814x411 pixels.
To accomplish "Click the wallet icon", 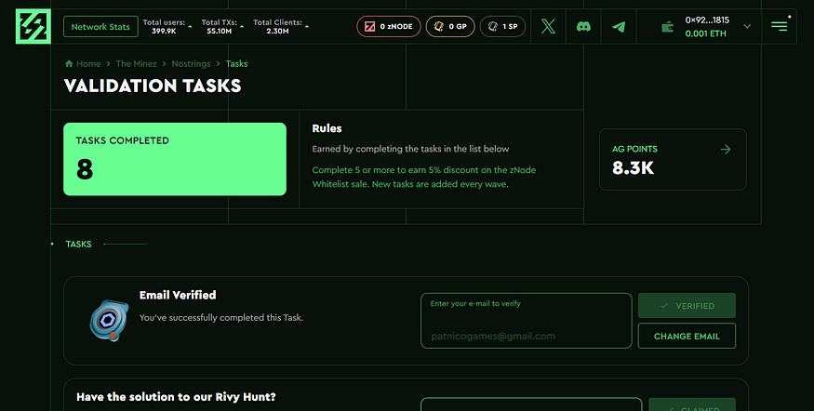I will point(668,26).
